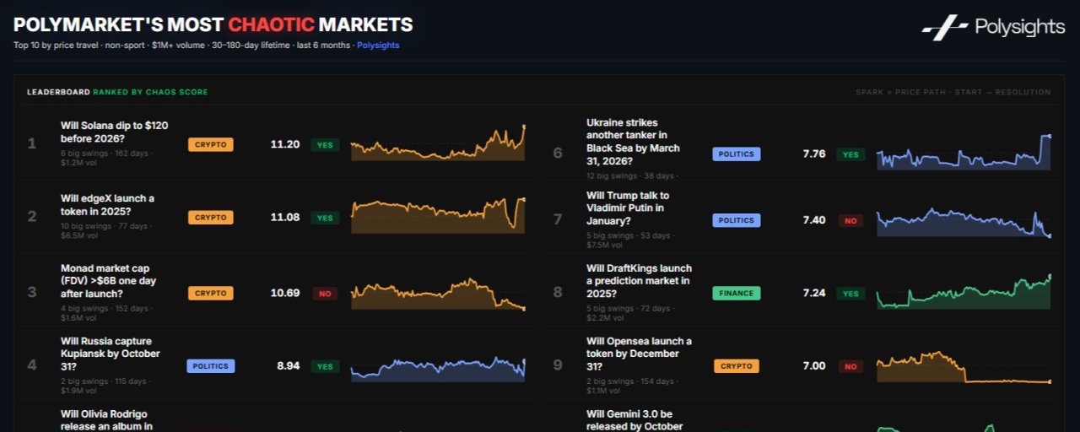1080x432 pixels.
Task: Click YES badge on the Solana row
Action: (x=325, y=145)
